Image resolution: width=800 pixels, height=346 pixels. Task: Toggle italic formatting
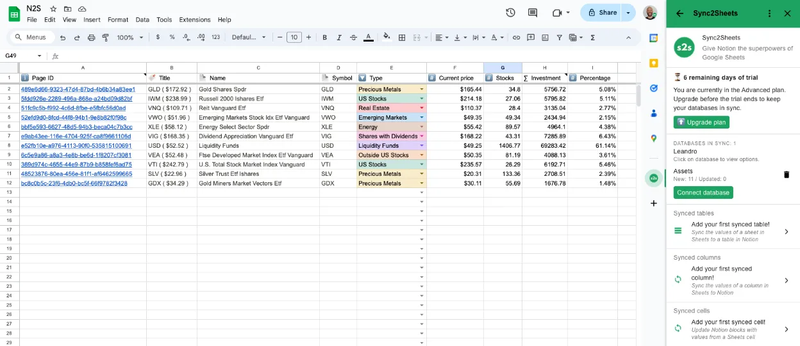pos(339,38)
